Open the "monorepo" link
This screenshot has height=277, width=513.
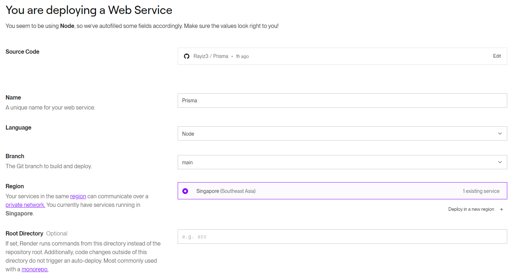35,269
